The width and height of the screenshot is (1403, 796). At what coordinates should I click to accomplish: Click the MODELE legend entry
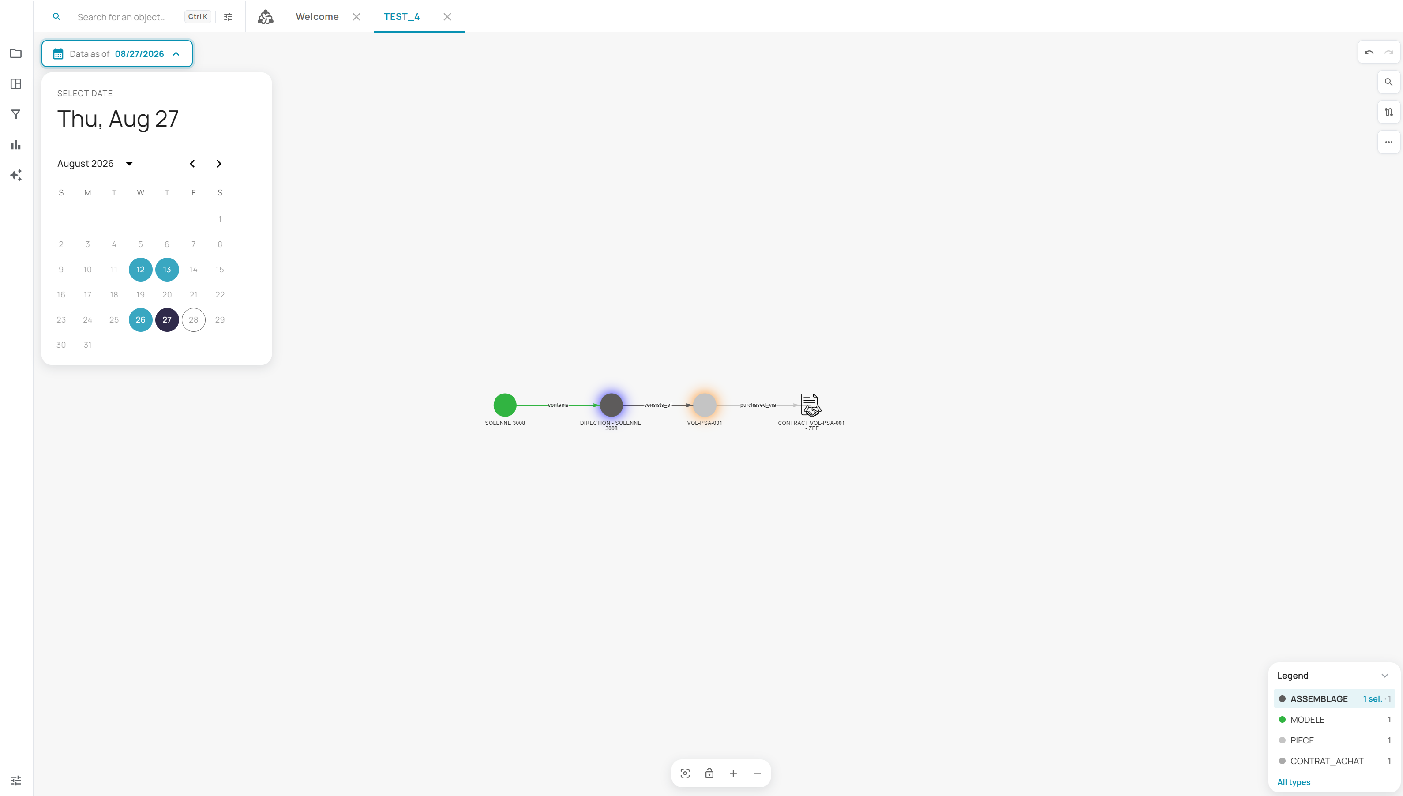(1334, 720)
